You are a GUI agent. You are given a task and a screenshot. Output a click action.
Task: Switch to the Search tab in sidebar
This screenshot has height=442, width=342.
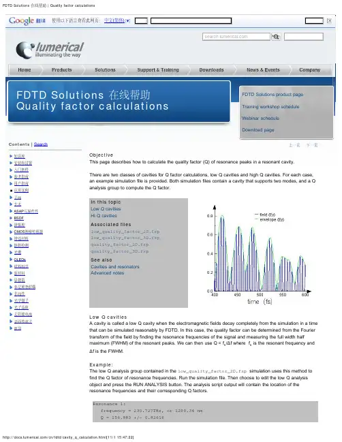(41, 144)
